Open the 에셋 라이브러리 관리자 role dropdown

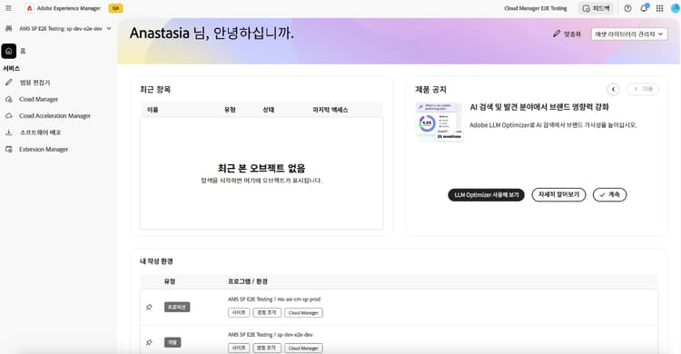[x=629, y=34]
